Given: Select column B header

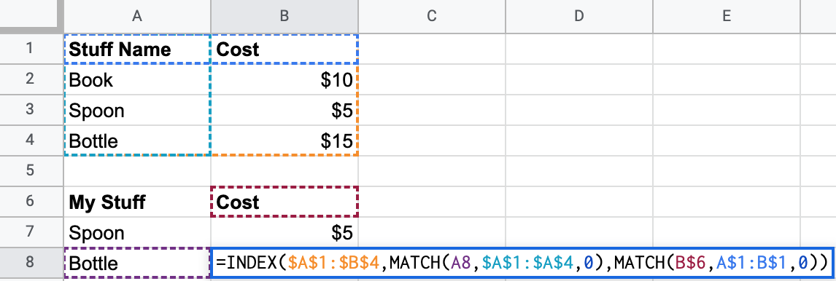Looking at the screenshot, I should pos(285,17).
